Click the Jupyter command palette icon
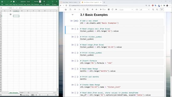 pos(66,10)
